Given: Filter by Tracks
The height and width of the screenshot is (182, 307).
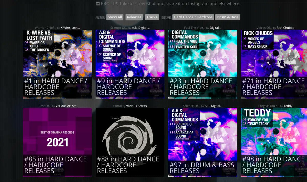Looking at the screenshot, I should coord(152,17).
